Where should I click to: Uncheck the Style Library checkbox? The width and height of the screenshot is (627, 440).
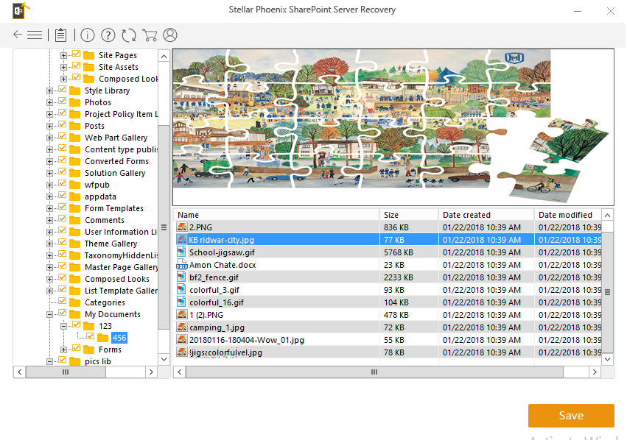(63, 90)
